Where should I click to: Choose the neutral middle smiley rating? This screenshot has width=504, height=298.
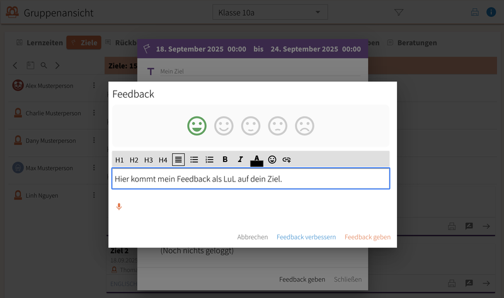251,126
